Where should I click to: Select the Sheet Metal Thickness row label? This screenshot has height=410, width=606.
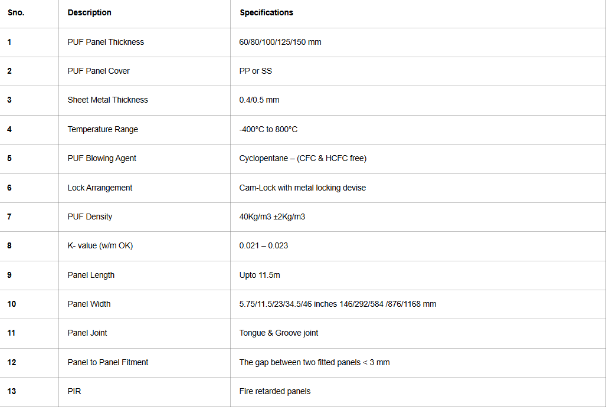[x=107, y=100]
